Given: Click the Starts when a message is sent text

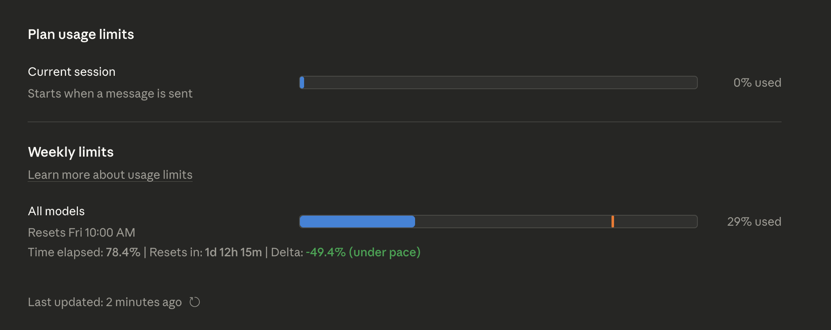Looking at the screenshot, I should tap(110, 93).
